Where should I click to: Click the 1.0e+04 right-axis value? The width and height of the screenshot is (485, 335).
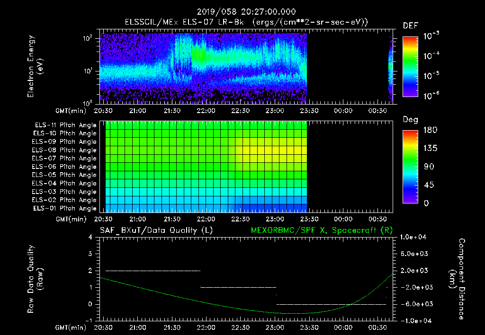[x=413, y=238]
